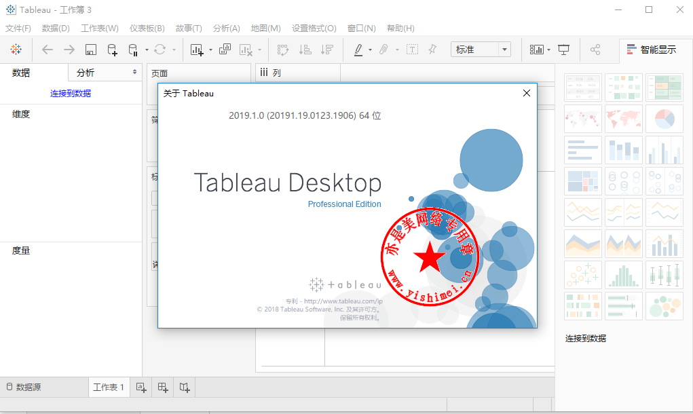Close the 关于 Tableau dialog
693x414 pixels.
[x=527, y=93]
